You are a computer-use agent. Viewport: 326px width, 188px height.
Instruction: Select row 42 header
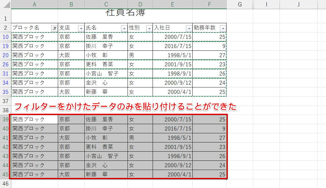(x=6, y=147)
